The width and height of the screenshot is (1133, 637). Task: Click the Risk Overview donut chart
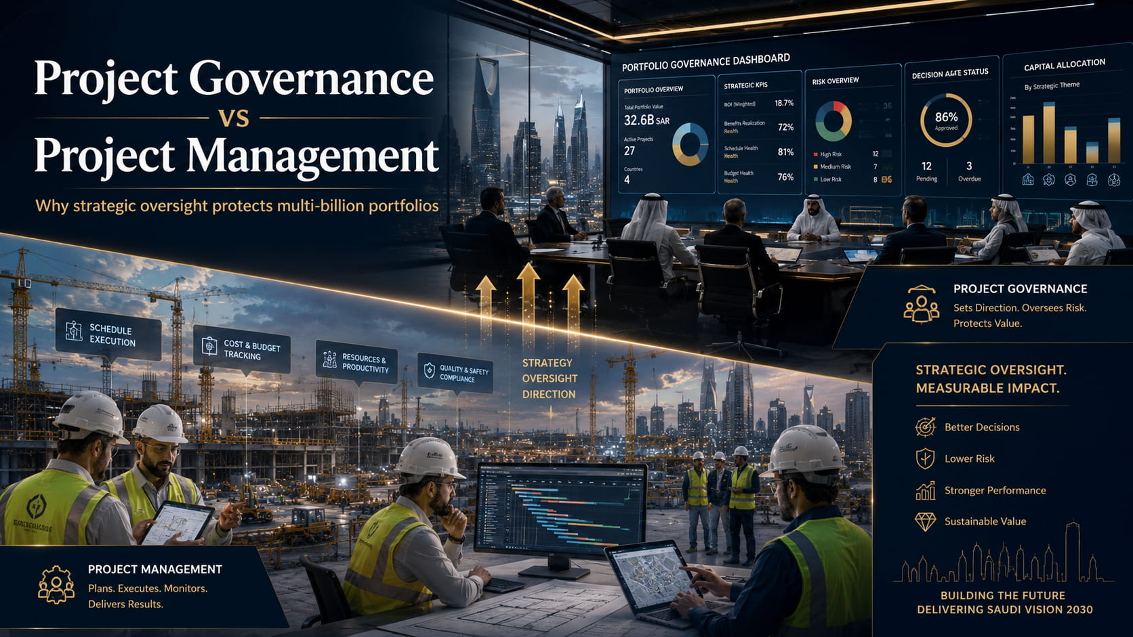[833, 121]
